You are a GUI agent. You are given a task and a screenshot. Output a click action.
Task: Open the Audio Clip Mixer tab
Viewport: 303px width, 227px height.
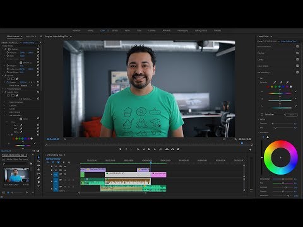point(30,37)
